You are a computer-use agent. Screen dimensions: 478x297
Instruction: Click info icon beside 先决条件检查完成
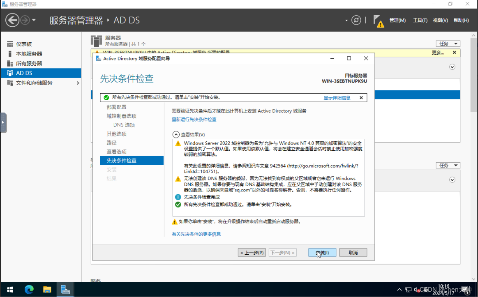[178, 197]
